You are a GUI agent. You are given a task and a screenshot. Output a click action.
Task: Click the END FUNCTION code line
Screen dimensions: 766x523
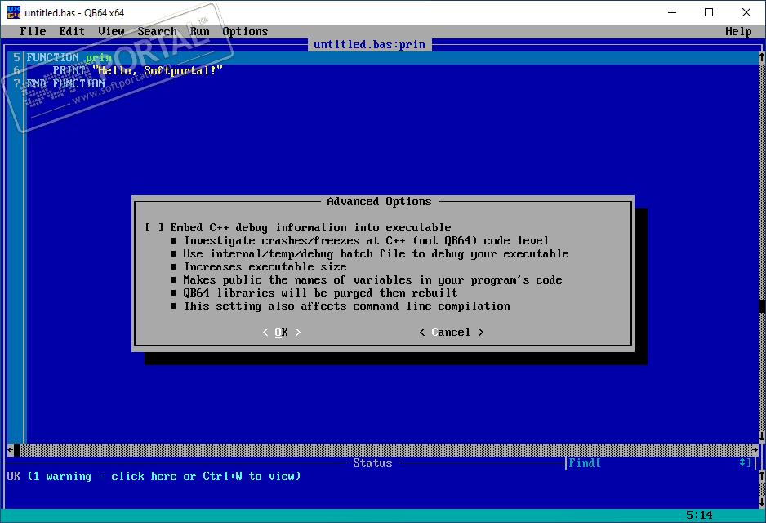point(66,83)
